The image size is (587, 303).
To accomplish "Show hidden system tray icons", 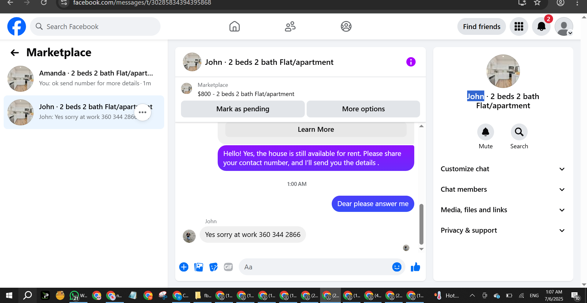I will tap(472, 295).
